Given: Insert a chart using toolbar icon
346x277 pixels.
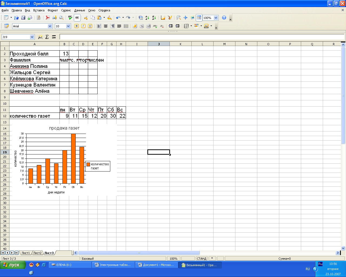Looking at the screenshot, I should click(x=163, y=18).
